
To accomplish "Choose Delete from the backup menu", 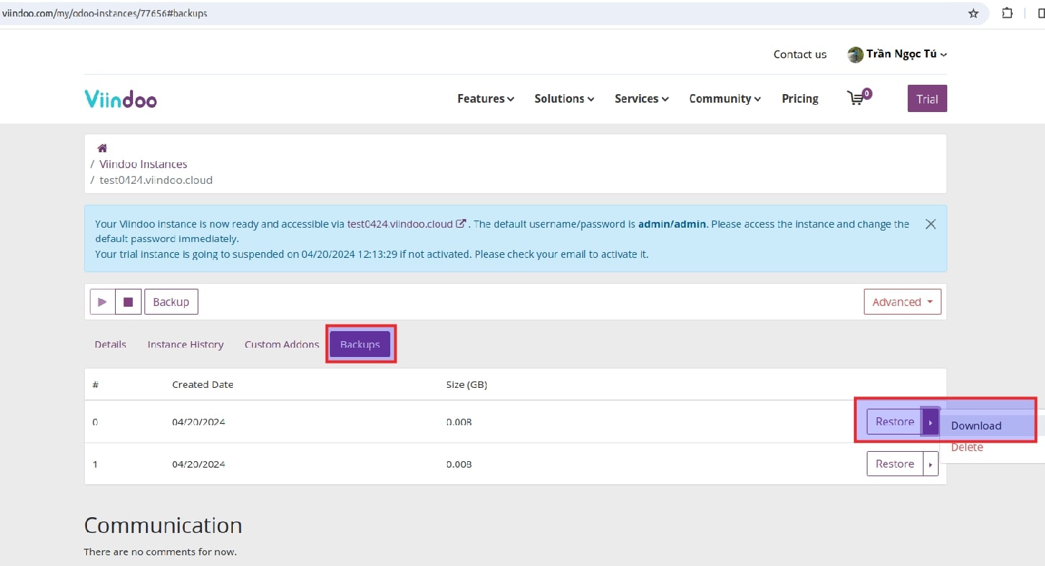I will pyautogui.click(x=967, y=447).
